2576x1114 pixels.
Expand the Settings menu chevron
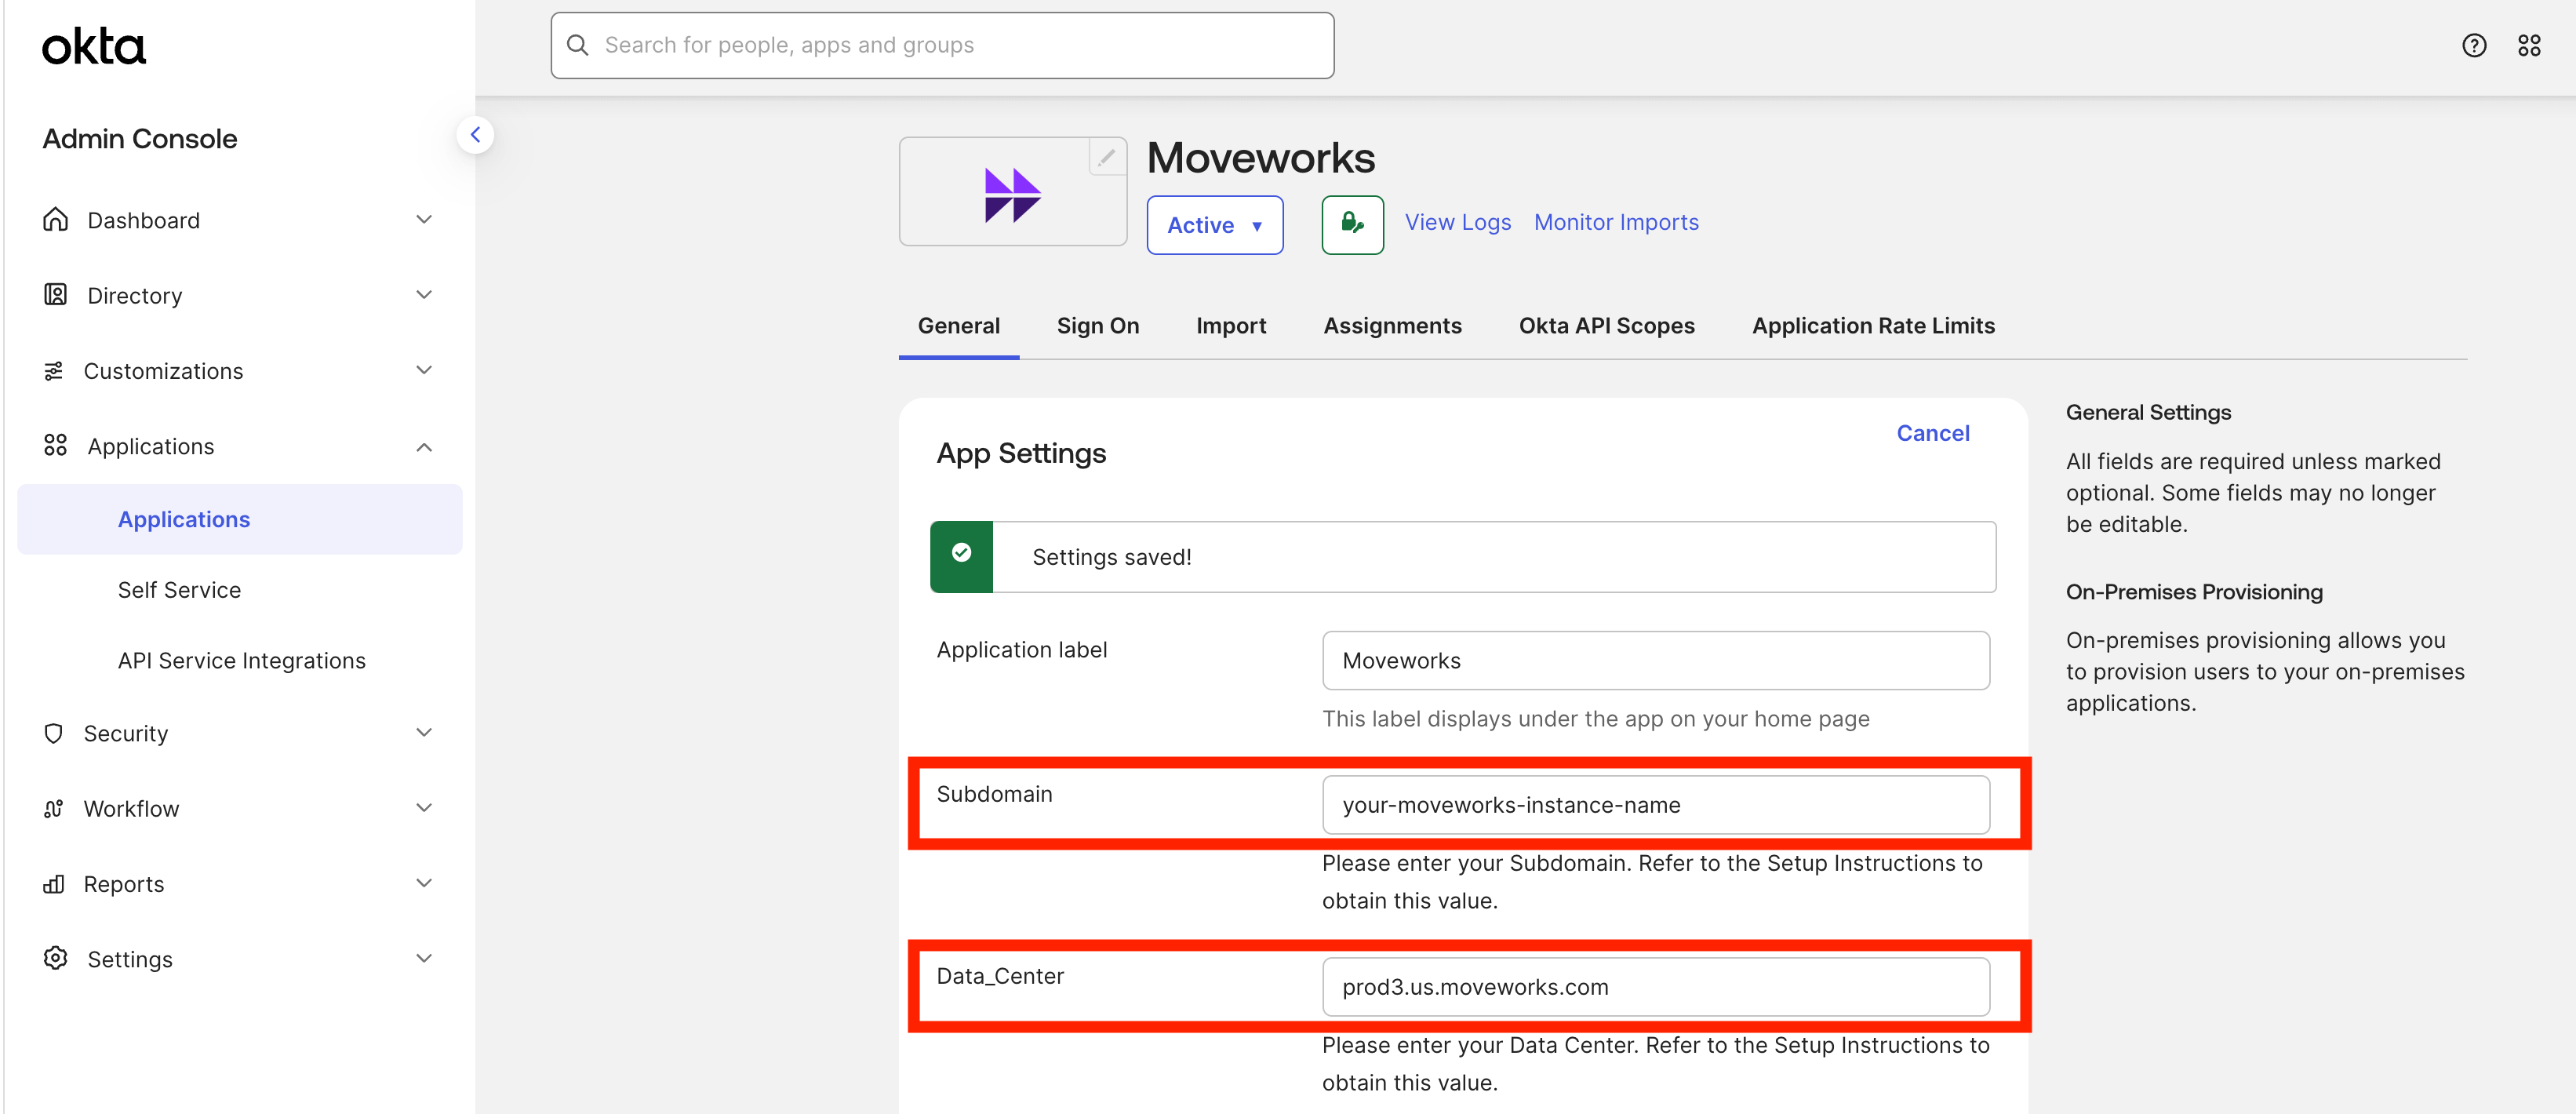(424, 958)
